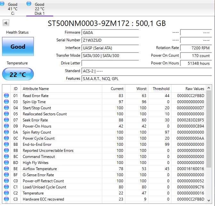This screenshot has height=206, width=215.
Task: Click the status icon for Reallocated Sectors Count
Action: pyautogui.click(x=6, y=114)
